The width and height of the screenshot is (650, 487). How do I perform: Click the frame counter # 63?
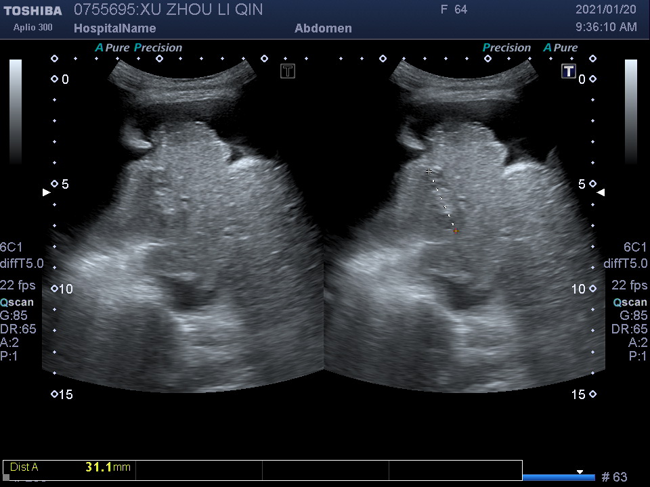[614, 477]
